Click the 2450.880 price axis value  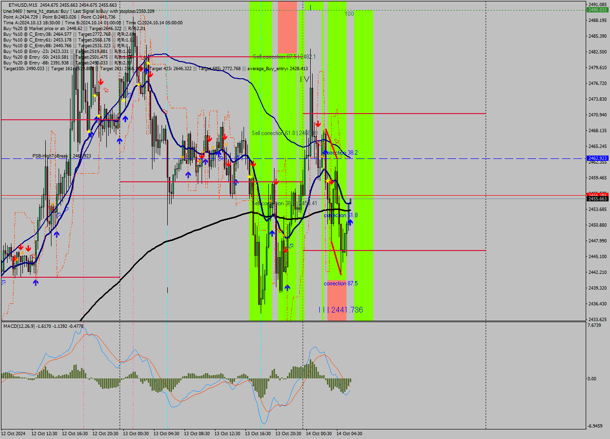pos(599,225)
